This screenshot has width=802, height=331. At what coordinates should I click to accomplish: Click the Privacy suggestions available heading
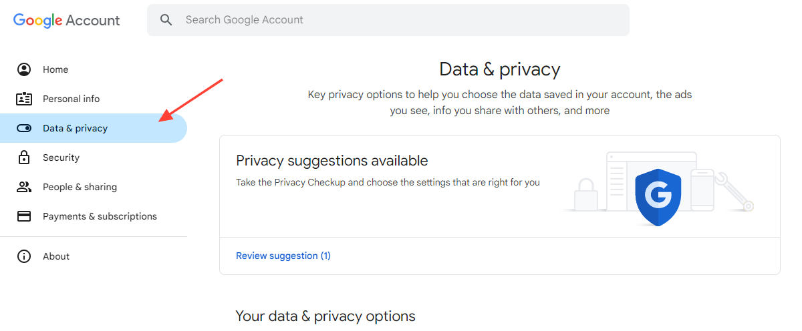(x=332, y=161)
